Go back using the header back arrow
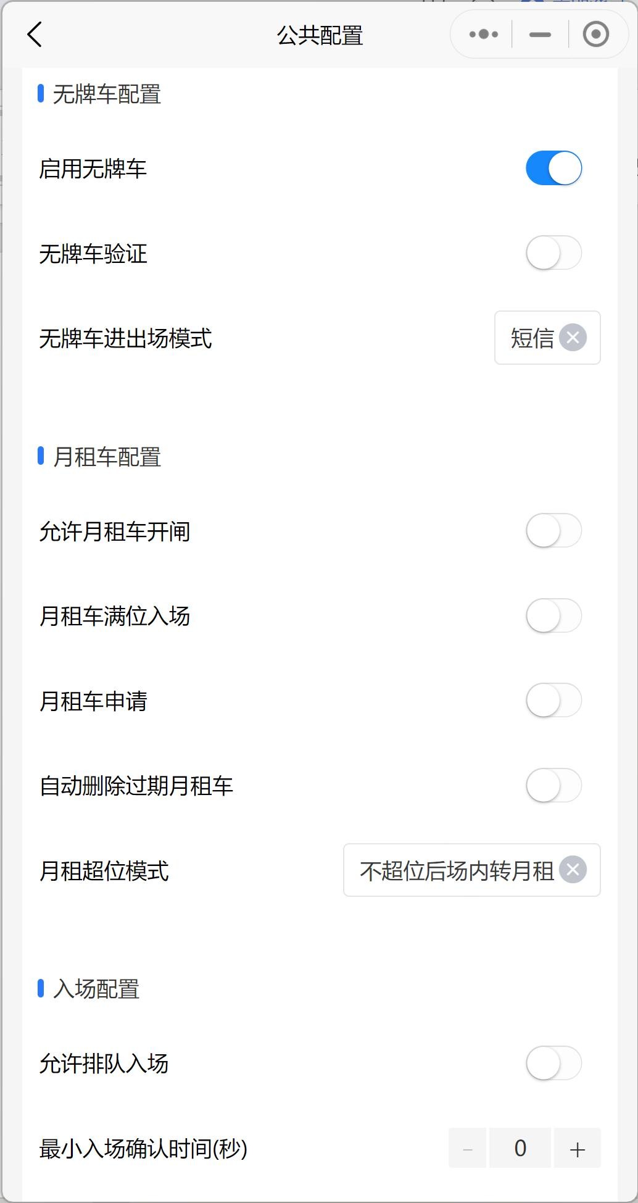638x1203 pixels. [35, 35]
